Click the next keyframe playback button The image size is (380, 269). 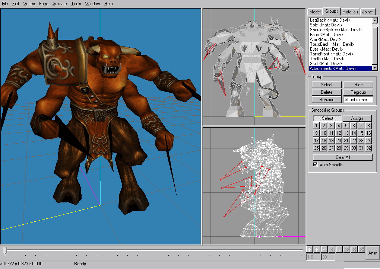click(x=354, y=249)
